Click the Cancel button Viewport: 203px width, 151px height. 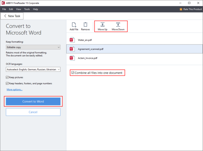[33, 112]
